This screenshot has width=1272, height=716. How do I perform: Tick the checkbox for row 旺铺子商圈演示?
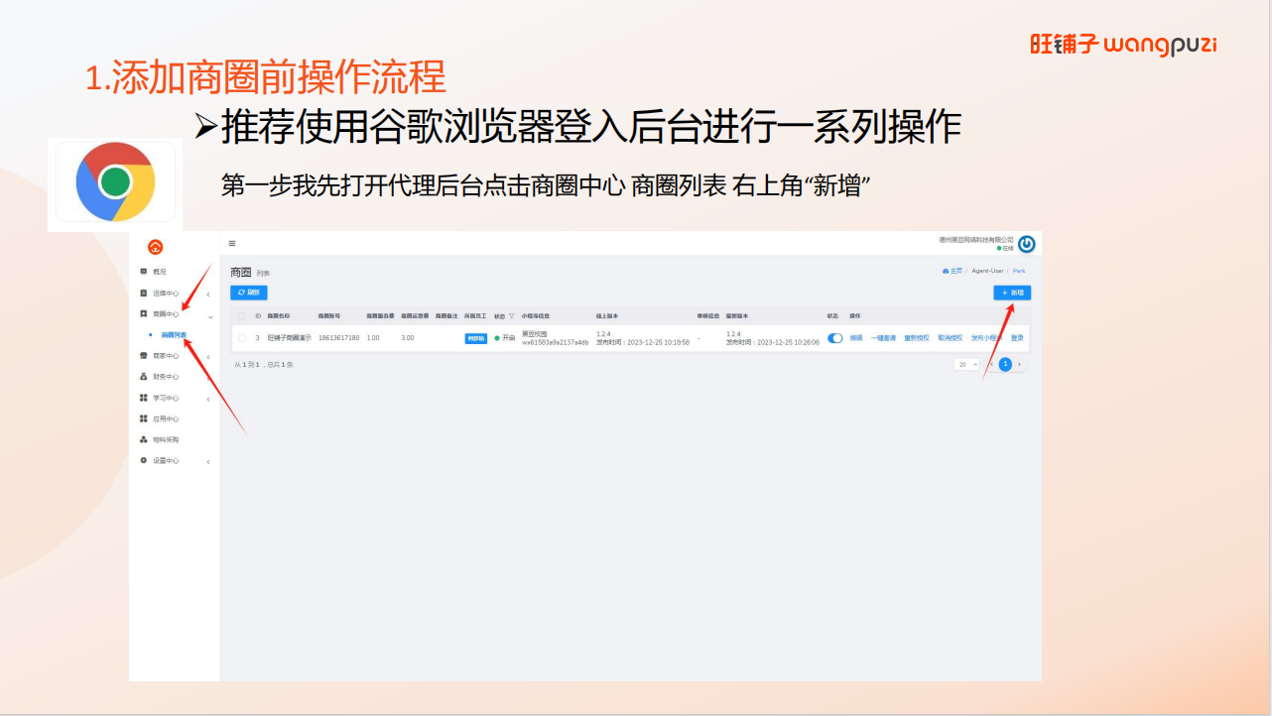pyautogui.click(x=242, y=338)
